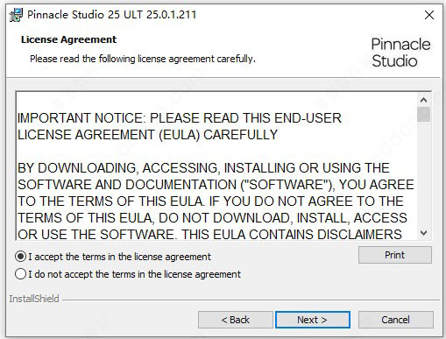446x339 pixels.
Task: Focus the license agreement text box
Action: tap(216, 166)
